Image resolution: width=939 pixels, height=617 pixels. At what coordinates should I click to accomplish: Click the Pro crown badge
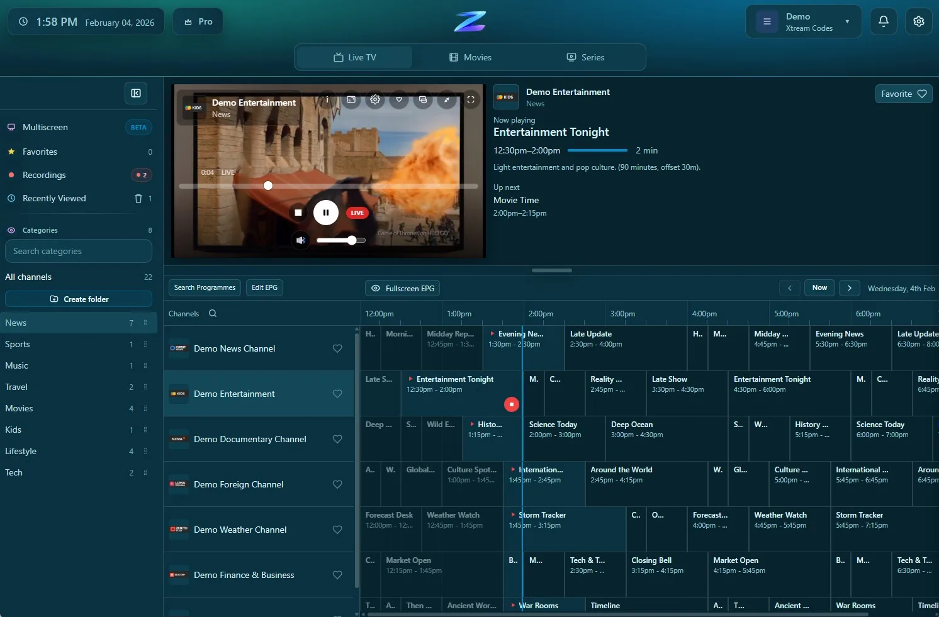[x=198, y=21]
